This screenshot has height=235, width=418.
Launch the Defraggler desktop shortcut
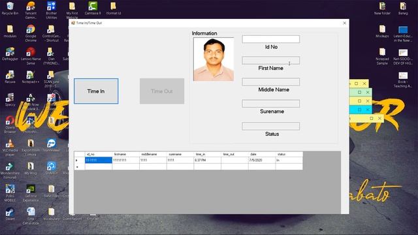[x=10, y=54]
